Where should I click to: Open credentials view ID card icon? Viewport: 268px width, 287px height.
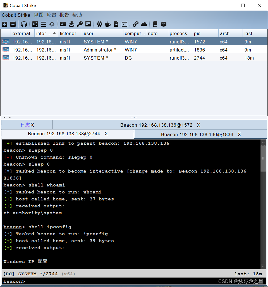click(x=63, y=24)
